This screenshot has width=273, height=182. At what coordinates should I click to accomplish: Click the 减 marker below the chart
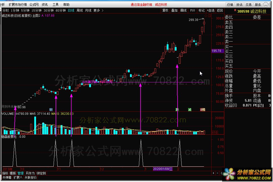point(190,110)
